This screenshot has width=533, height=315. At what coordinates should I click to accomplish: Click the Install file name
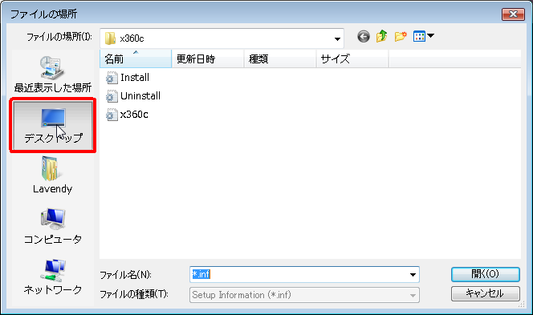click(x=135, y=78)
